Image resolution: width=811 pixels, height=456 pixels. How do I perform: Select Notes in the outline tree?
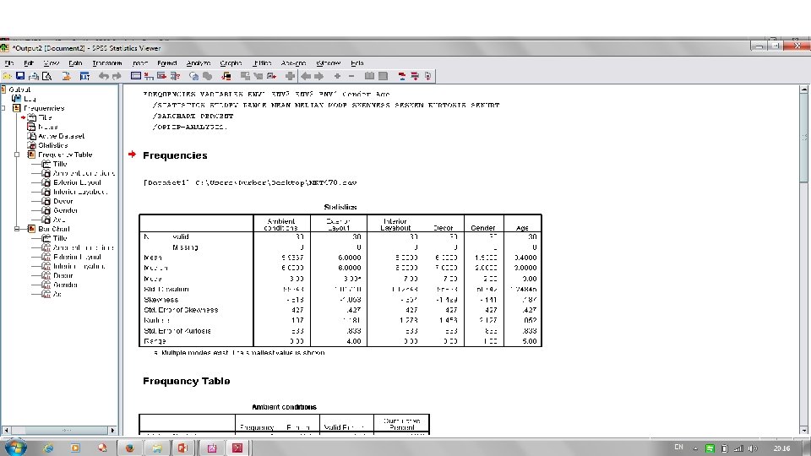(x=47, y=127)
